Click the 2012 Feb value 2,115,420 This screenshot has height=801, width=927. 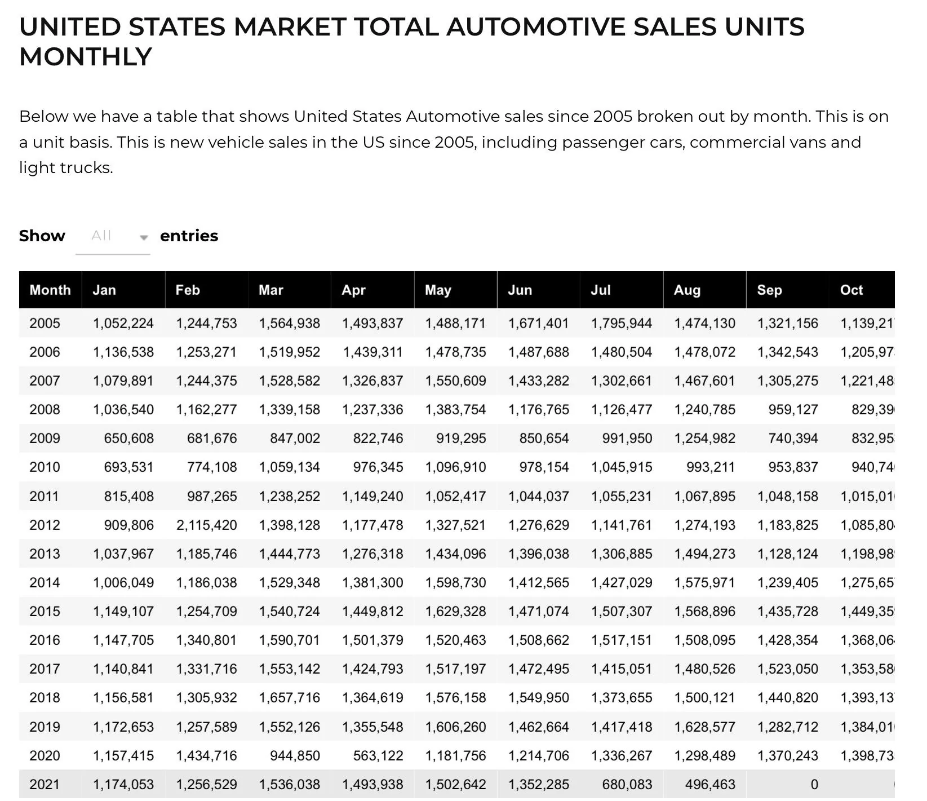206,525
